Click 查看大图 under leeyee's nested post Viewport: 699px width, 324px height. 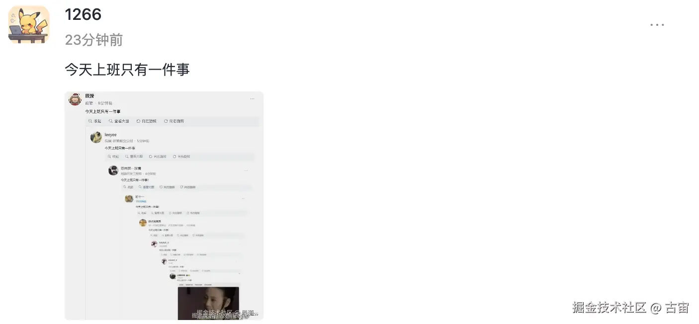coord(134,157)
